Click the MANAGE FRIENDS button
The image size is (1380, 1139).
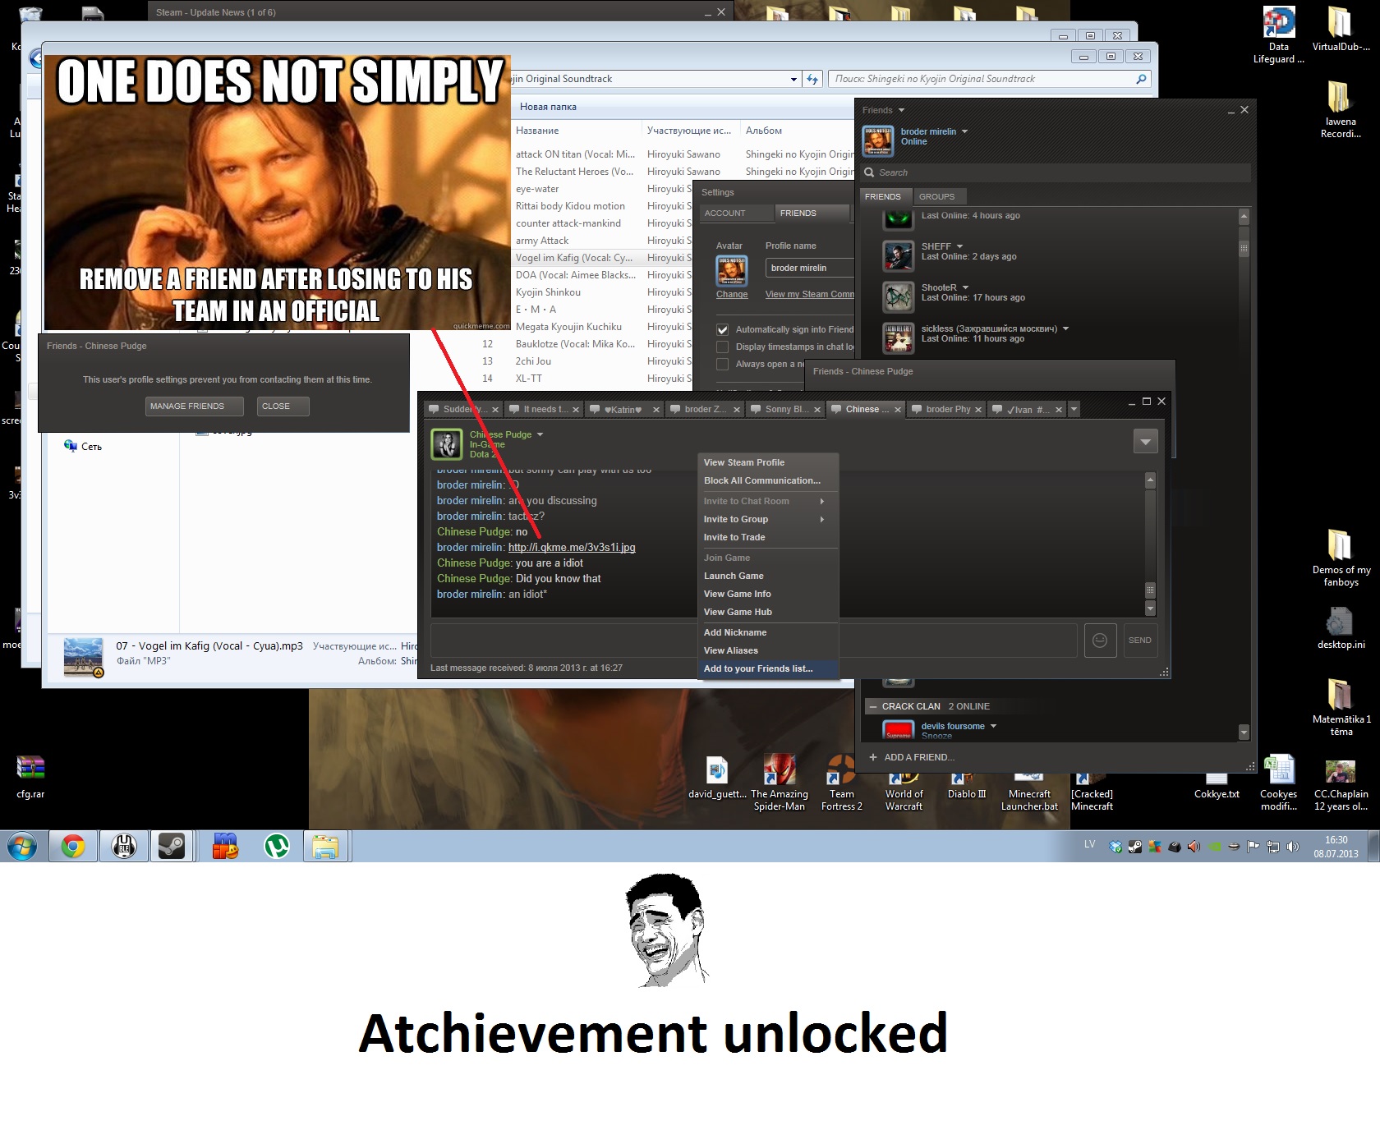click(194, 406)
